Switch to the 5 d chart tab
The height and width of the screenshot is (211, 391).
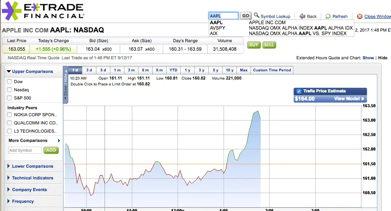(x=103, y=70)
